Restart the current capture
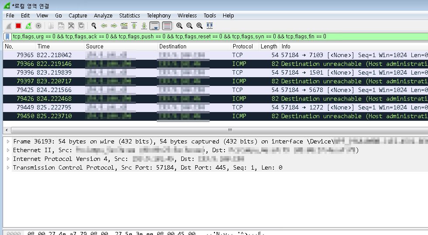Viewport: 428px width, 235px height. coord(28,26)
